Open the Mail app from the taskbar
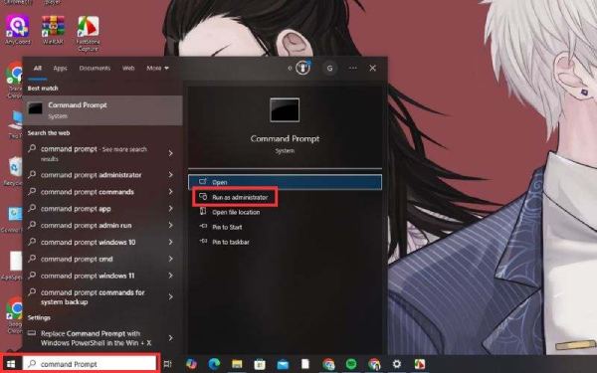Screen dimensions: 597x373 283,365
